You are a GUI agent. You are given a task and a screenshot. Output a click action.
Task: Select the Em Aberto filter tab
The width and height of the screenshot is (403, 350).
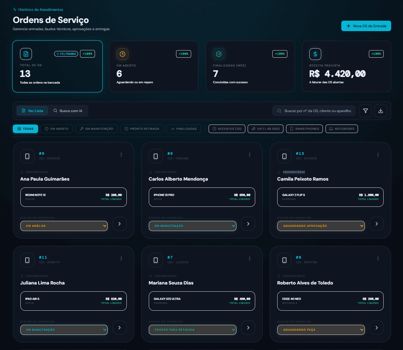pyautogui.click(x=56, y=129)
